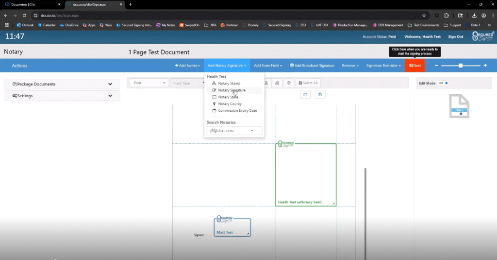Image resolution: width=497 pixels, height=260 pixels.
Task: Toggle the Edit Mode switch
Action: click(443, 83)
